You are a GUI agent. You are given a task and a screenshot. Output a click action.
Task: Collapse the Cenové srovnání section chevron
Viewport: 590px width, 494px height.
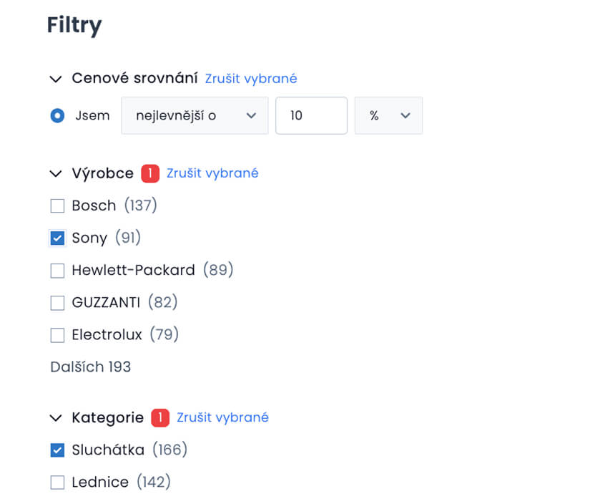tap(56, 79)
